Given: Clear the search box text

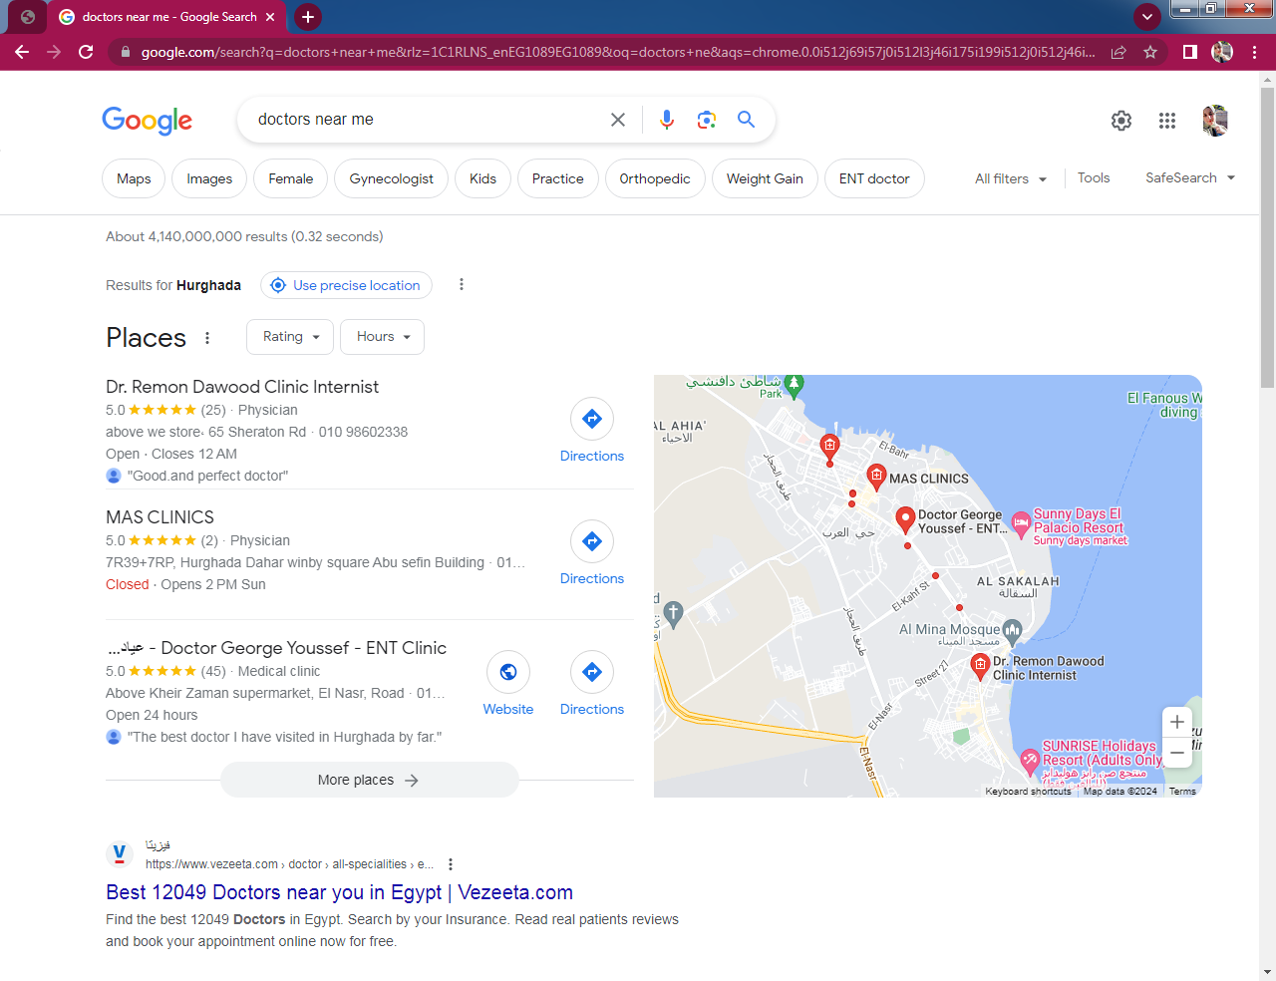Looking at the screenshot, I should 618,120.
